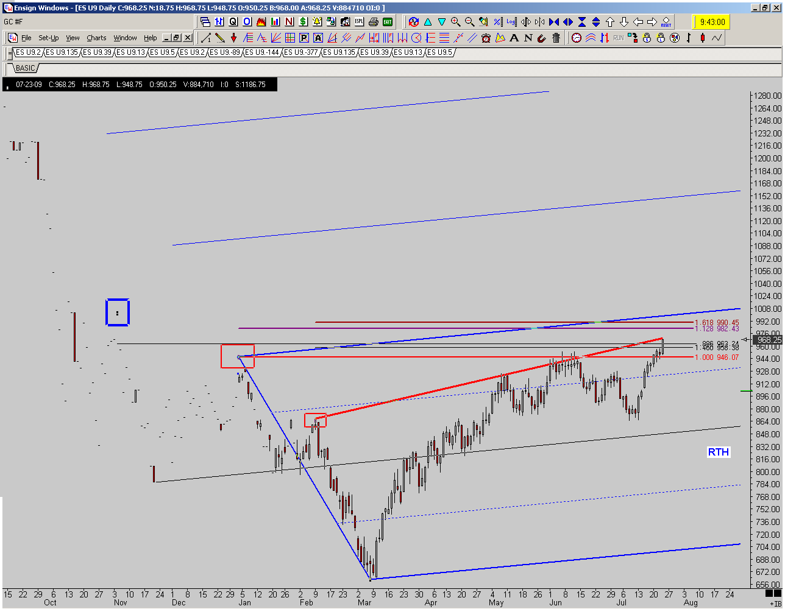The width and height of the screenshot is (785, 609).
Task: Switch to line chart style icon
Action: point(716,38)
